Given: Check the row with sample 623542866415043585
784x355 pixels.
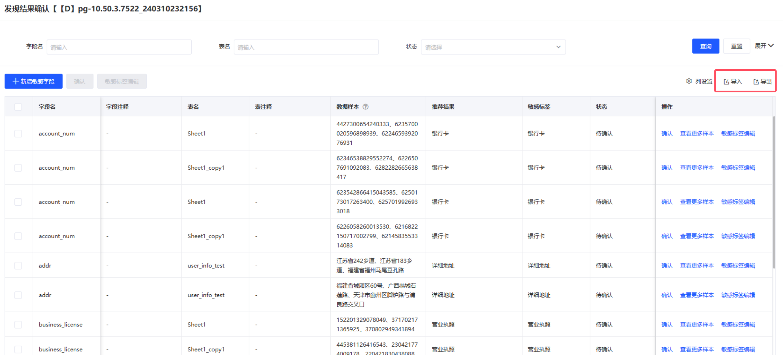Looking at the screenshot, I should point(18,202).
